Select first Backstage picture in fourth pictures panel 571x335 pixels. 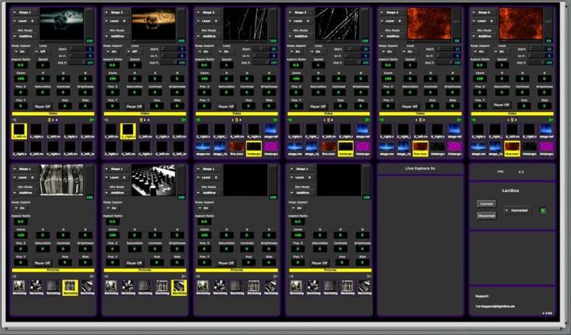(295, 286)
